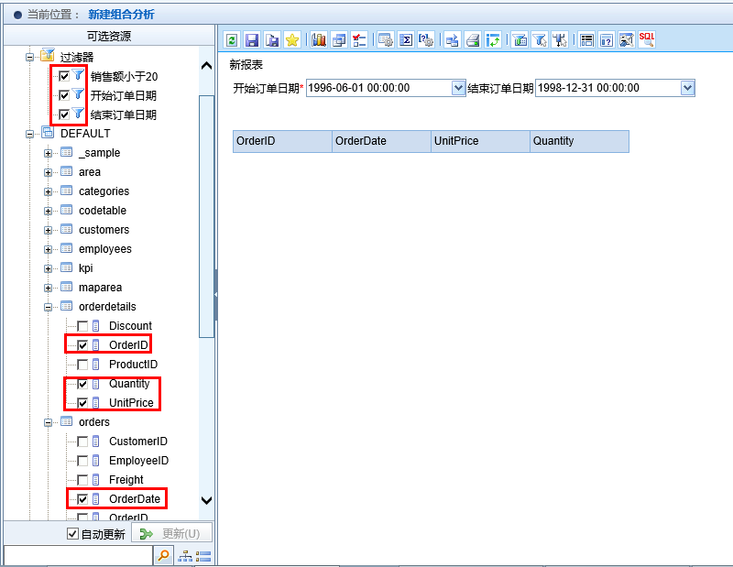Check the Freight field checkbox

(82, 480)
